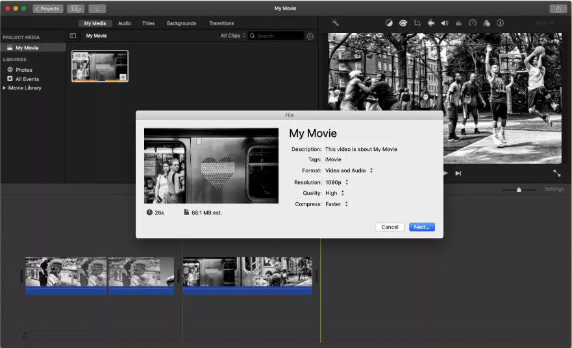Edit the Description field text
This screenshot has height=348, width=572.
[361, 149]
